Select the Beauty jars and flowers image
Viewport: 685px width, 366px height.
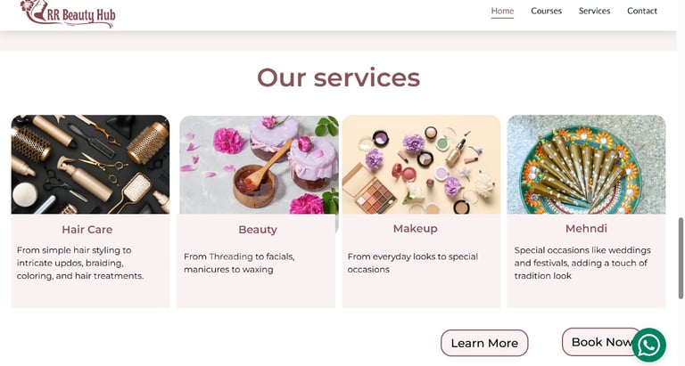[x=259, y=165]
